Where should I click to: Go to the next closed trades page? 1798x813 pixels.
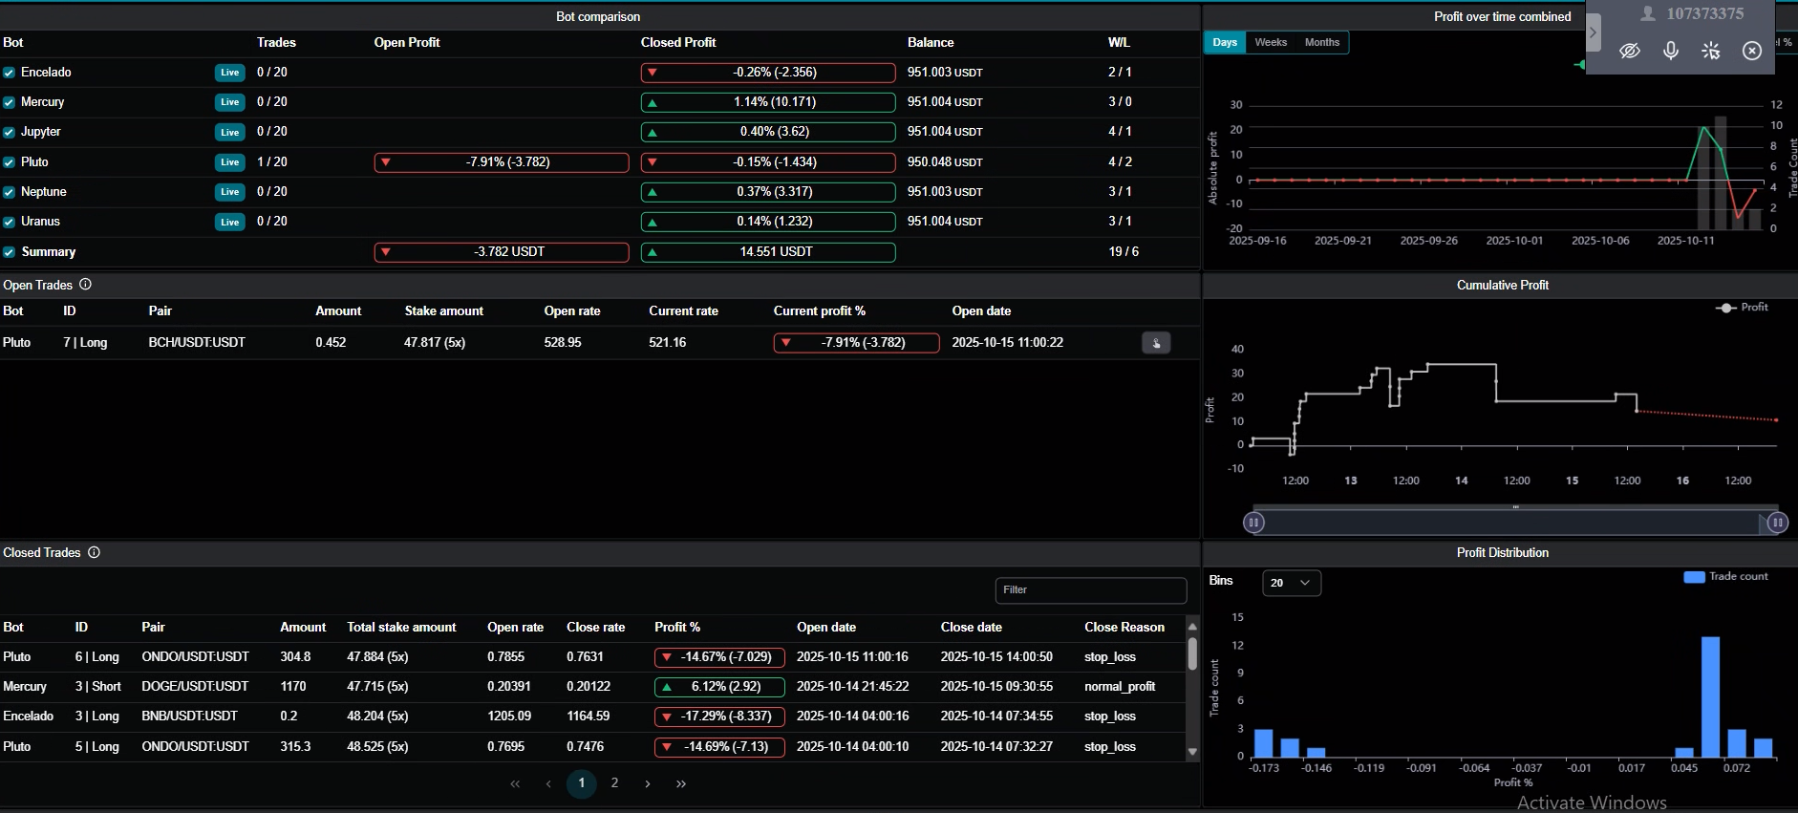pos(648,783)
